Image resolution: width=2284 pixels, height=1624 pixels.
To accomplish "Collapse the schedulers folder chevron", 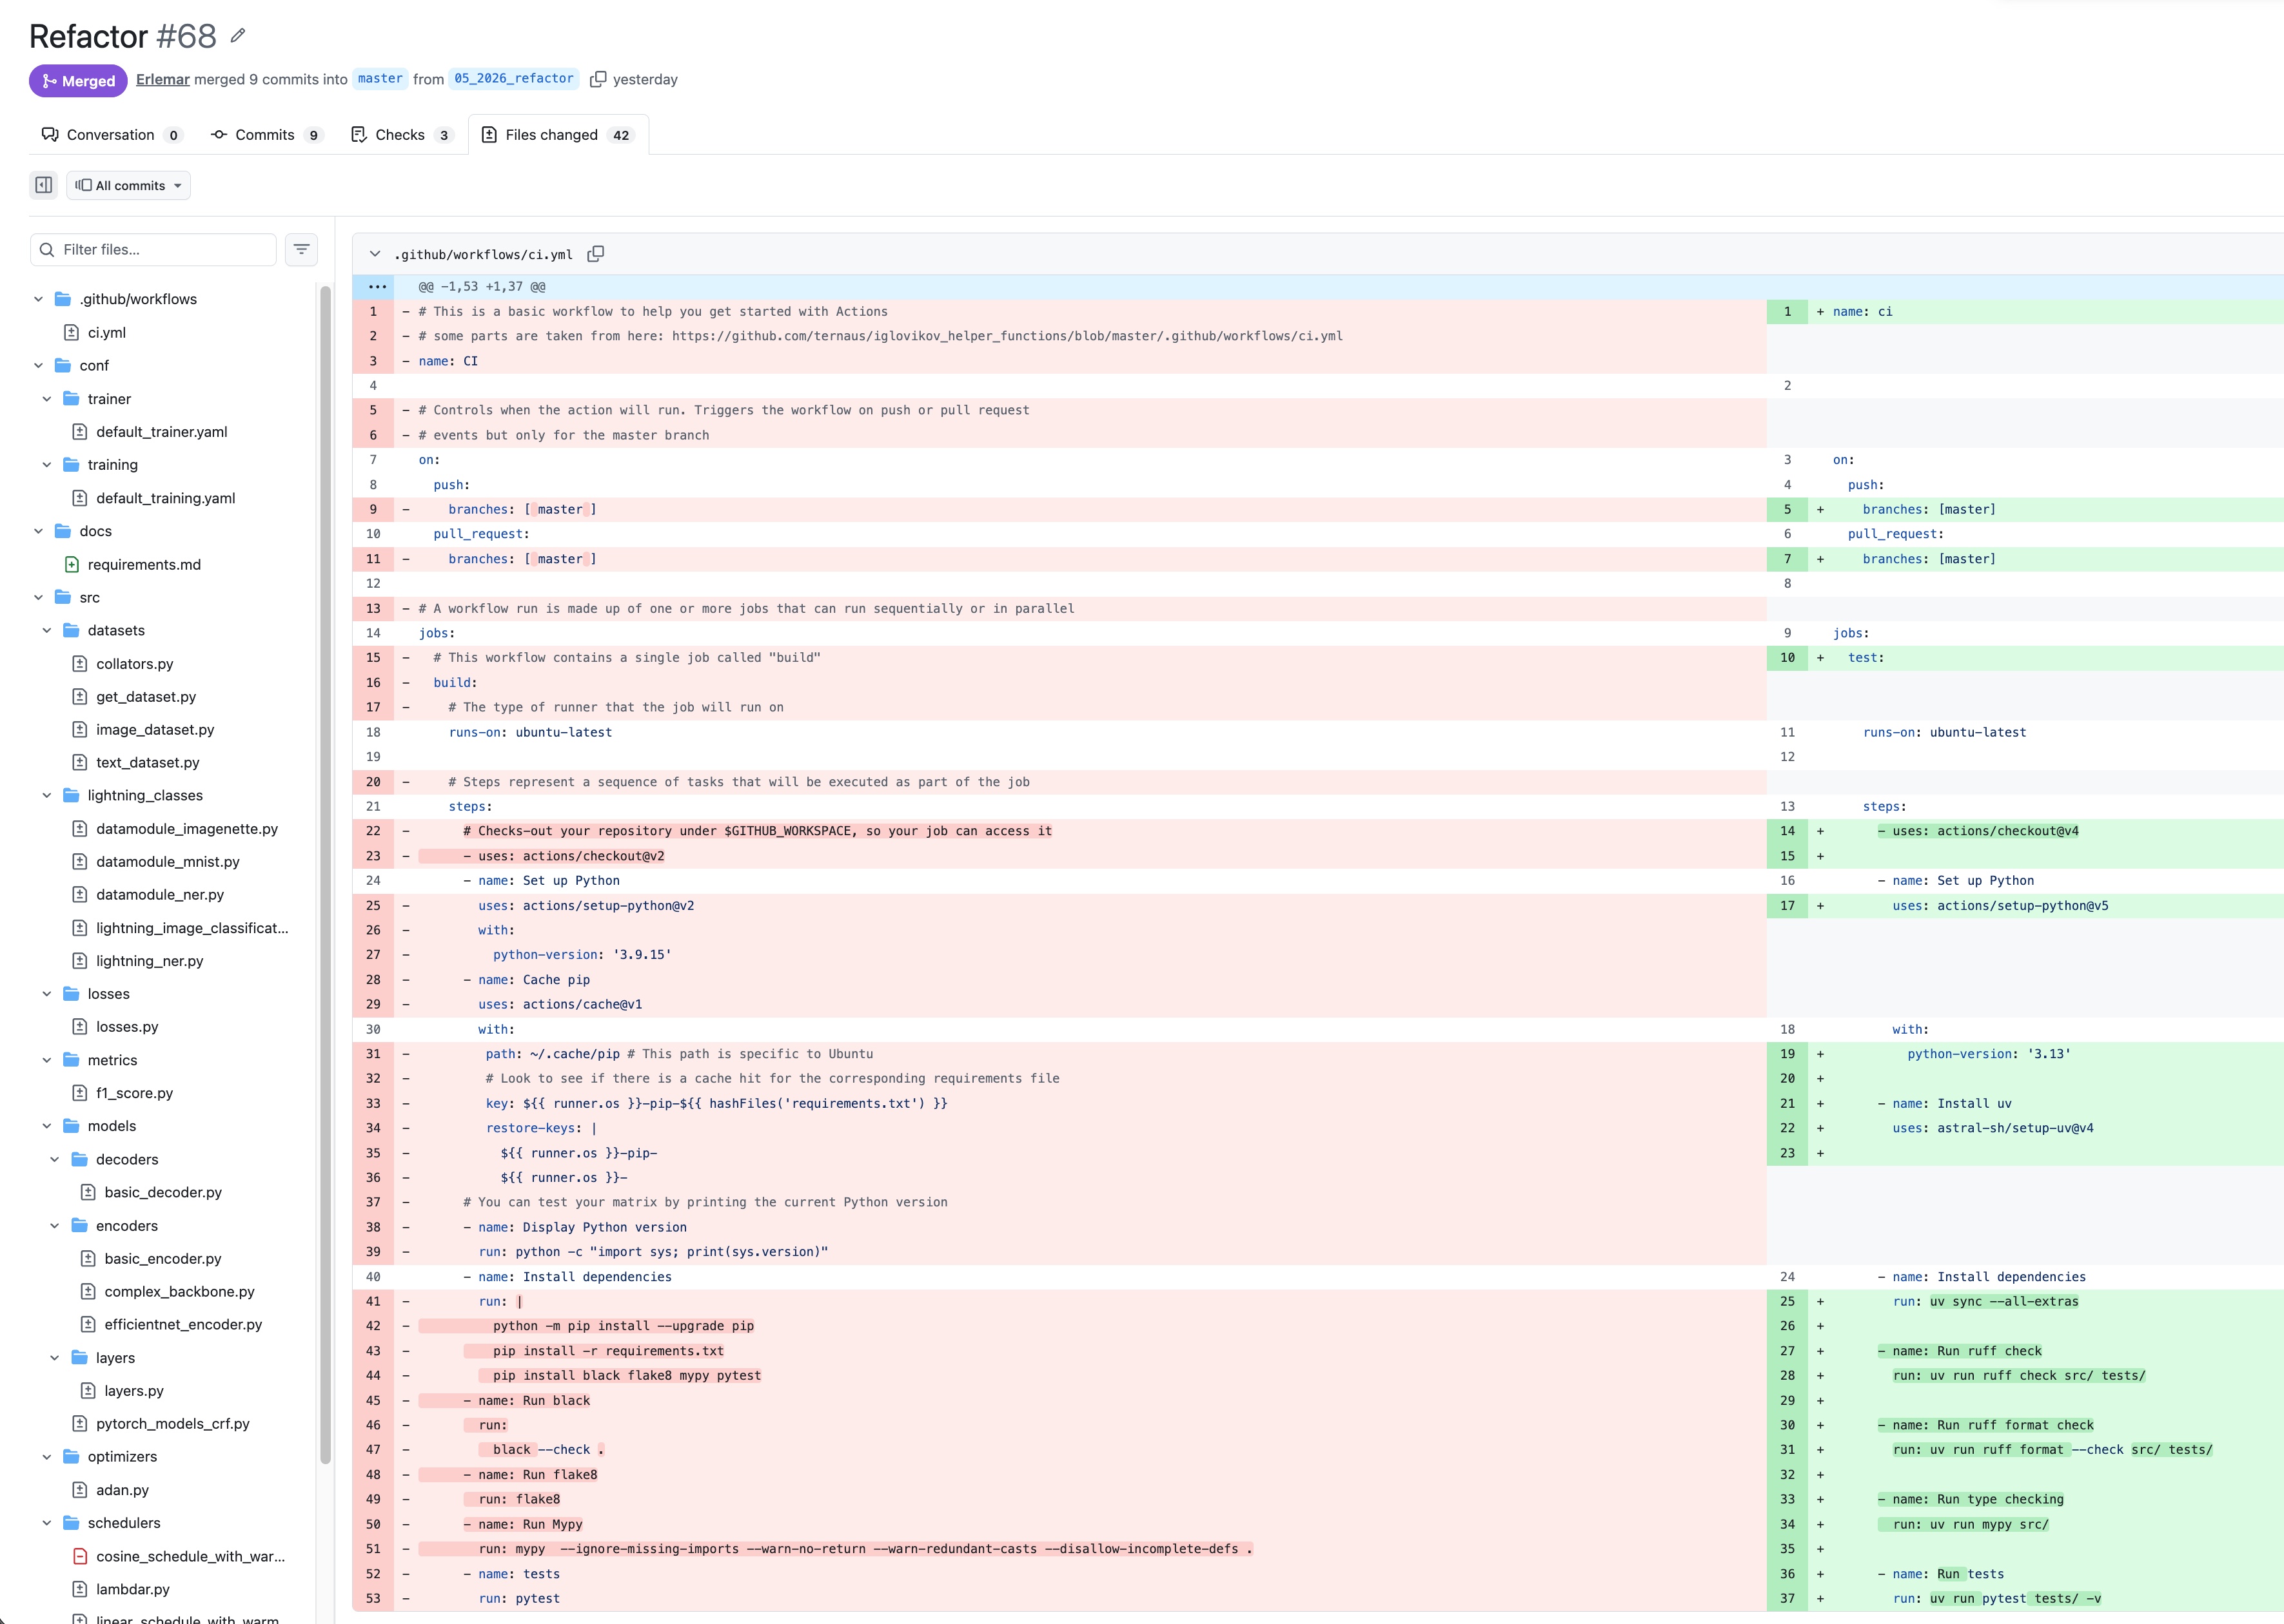I will (x=46, y=1523).
